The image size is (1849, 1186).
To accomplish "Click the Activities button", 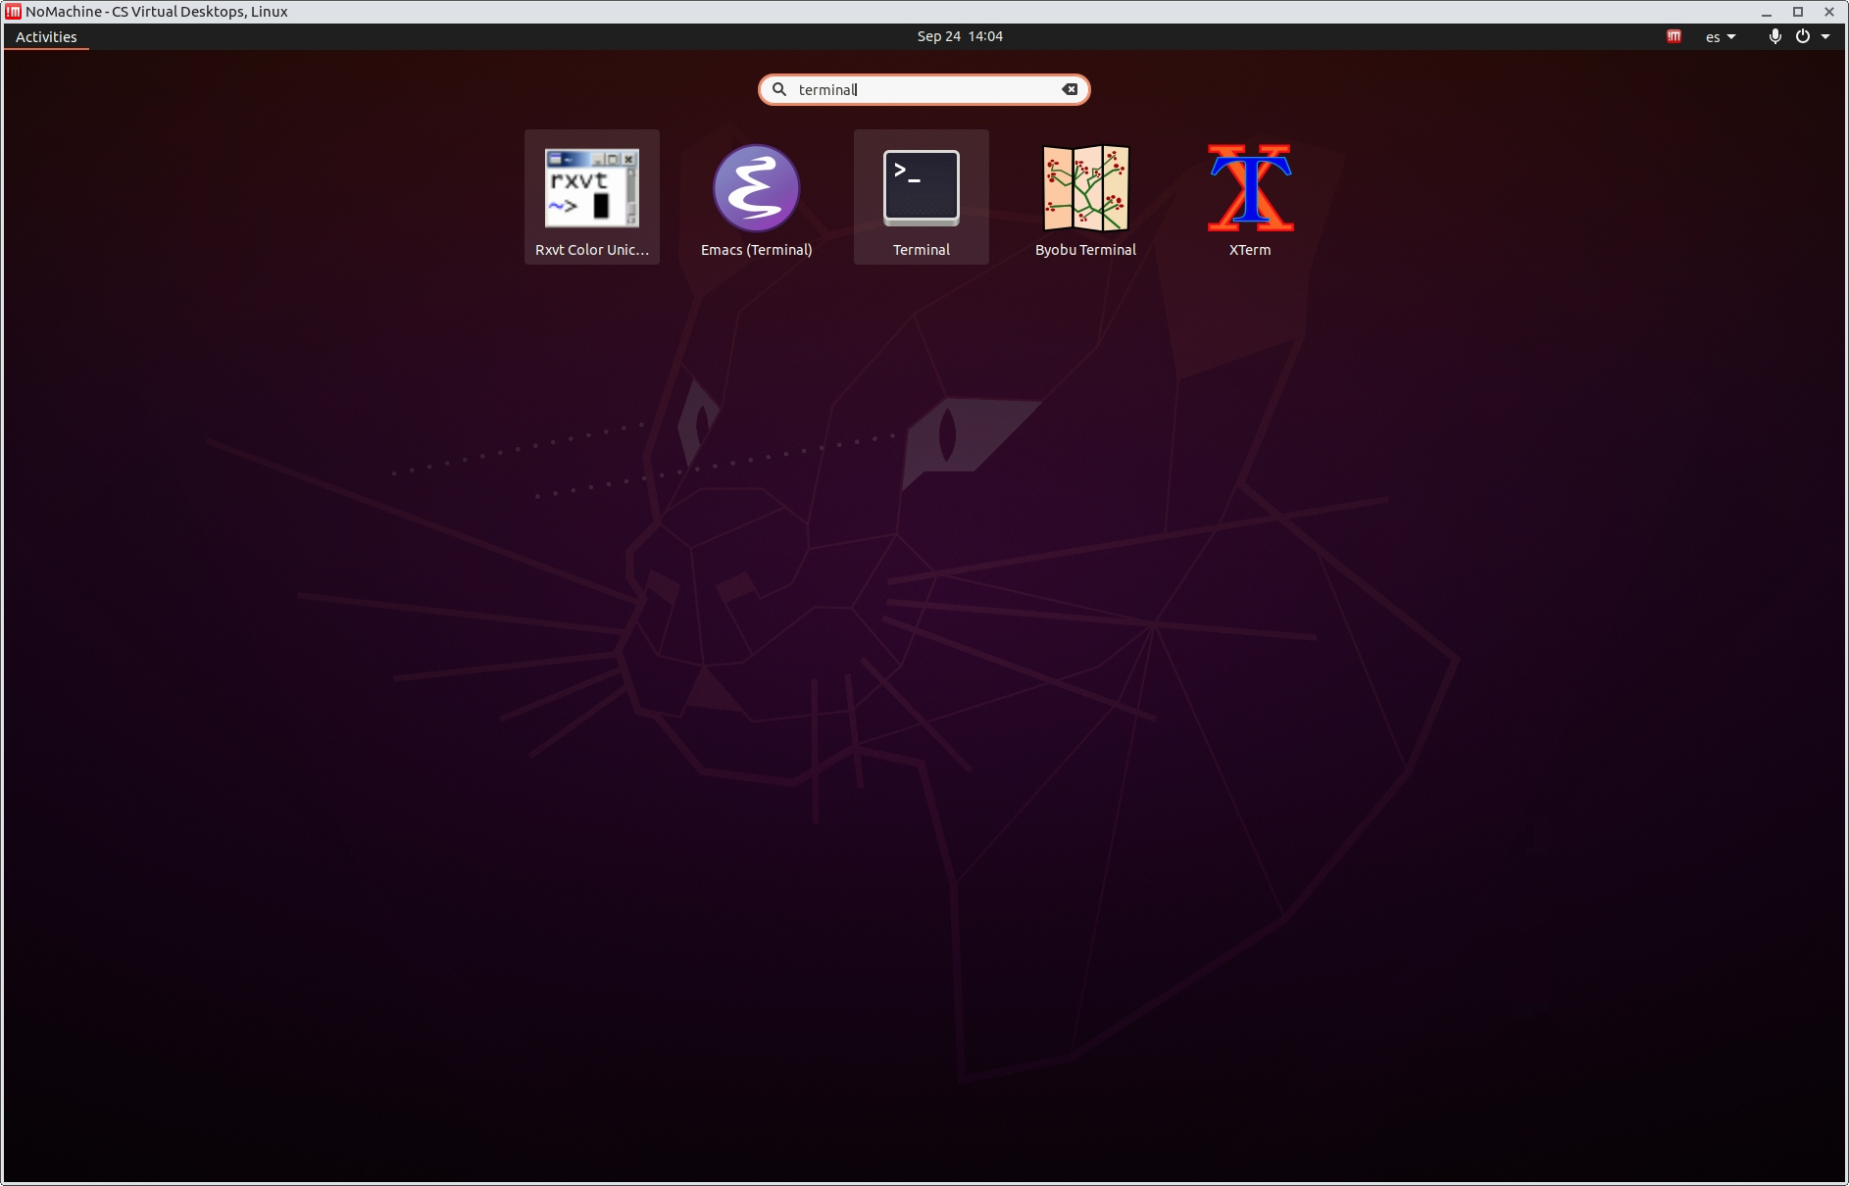I will click(x=46, y=37).
